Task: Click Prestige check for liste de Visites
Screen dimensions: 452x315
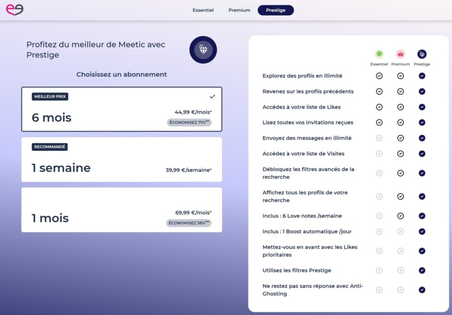Action: tap(422, 154)
